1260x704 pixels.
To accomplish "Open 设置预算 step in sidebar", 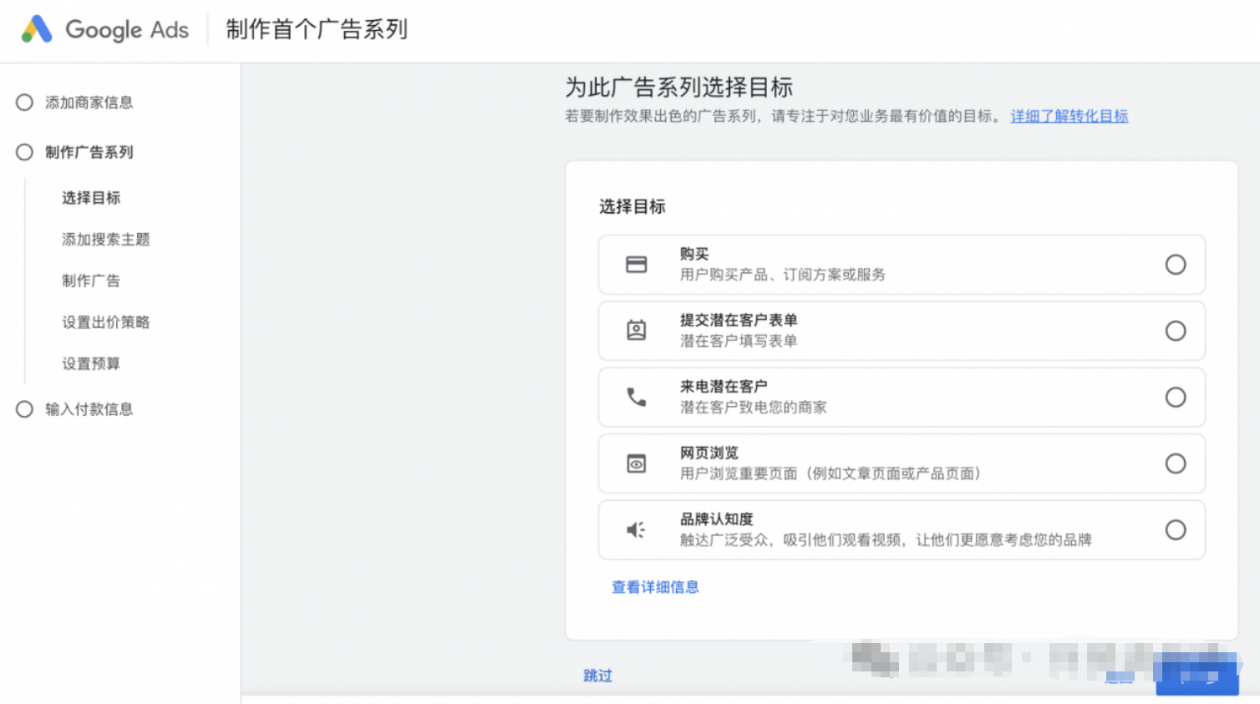I will 91,364.
